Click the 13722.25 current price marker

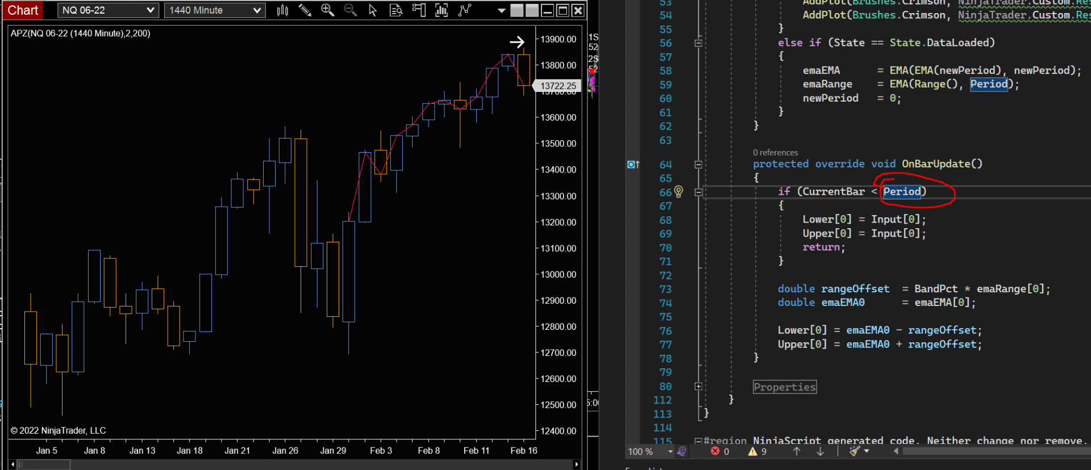(558, 86)
